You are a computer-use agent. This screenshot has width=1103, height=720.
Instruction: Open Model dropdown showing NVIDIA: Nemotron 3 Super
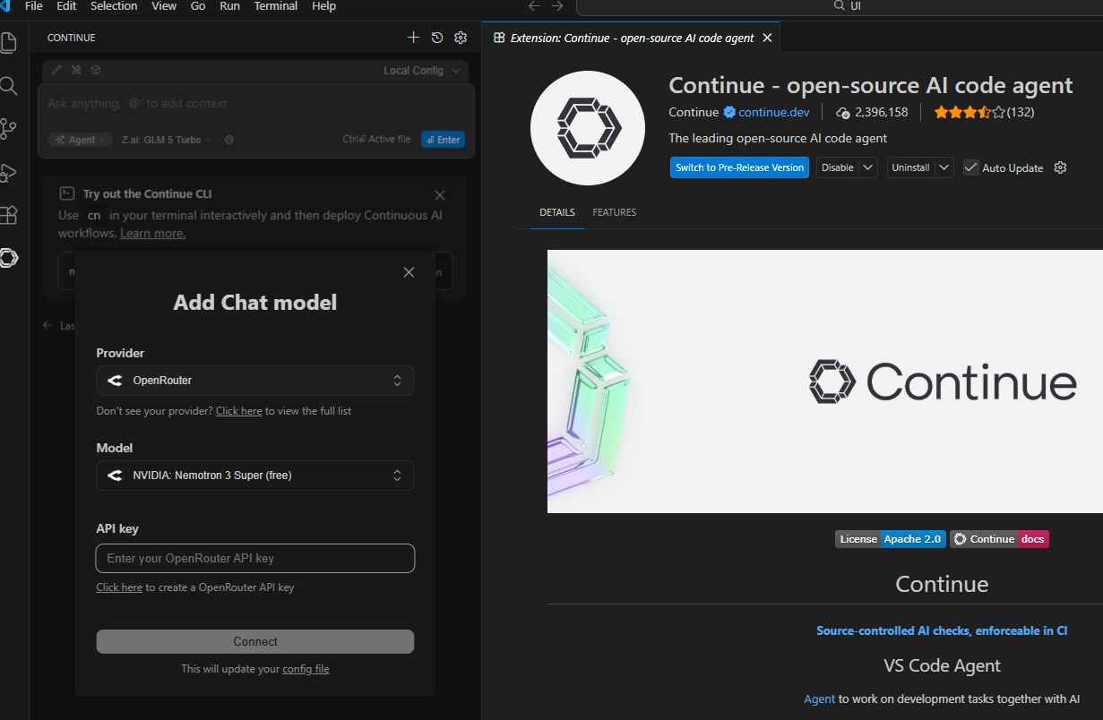click(255, 476)
